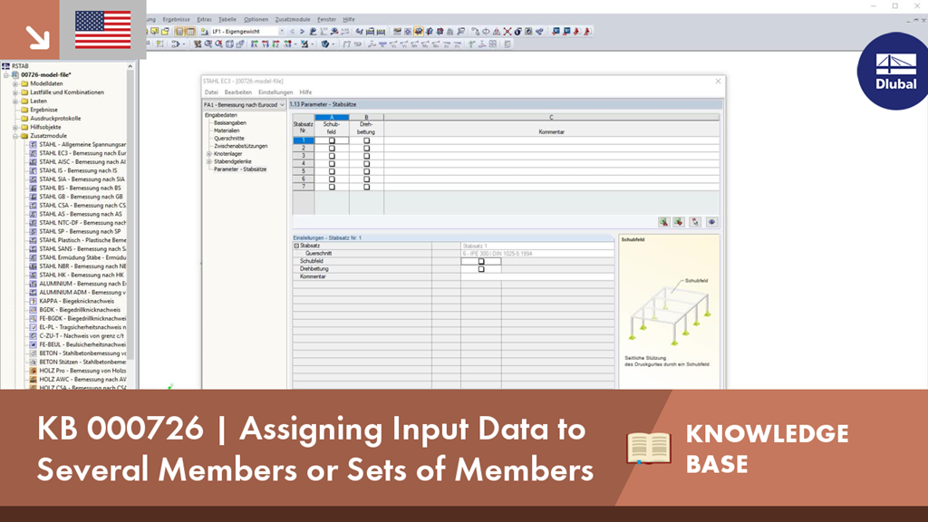Click the first Excel export icon in dialog
928x522 pixels.
pyautogui.click(x=663, y=222)
